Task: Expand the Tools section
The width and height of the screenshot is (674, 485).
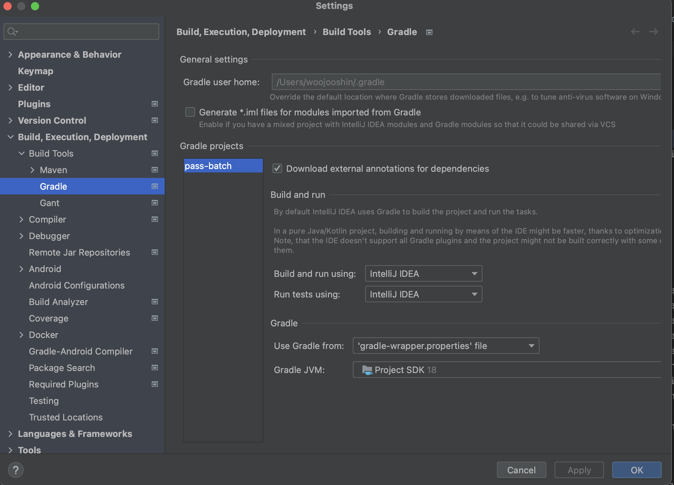Action: [10, 450]
